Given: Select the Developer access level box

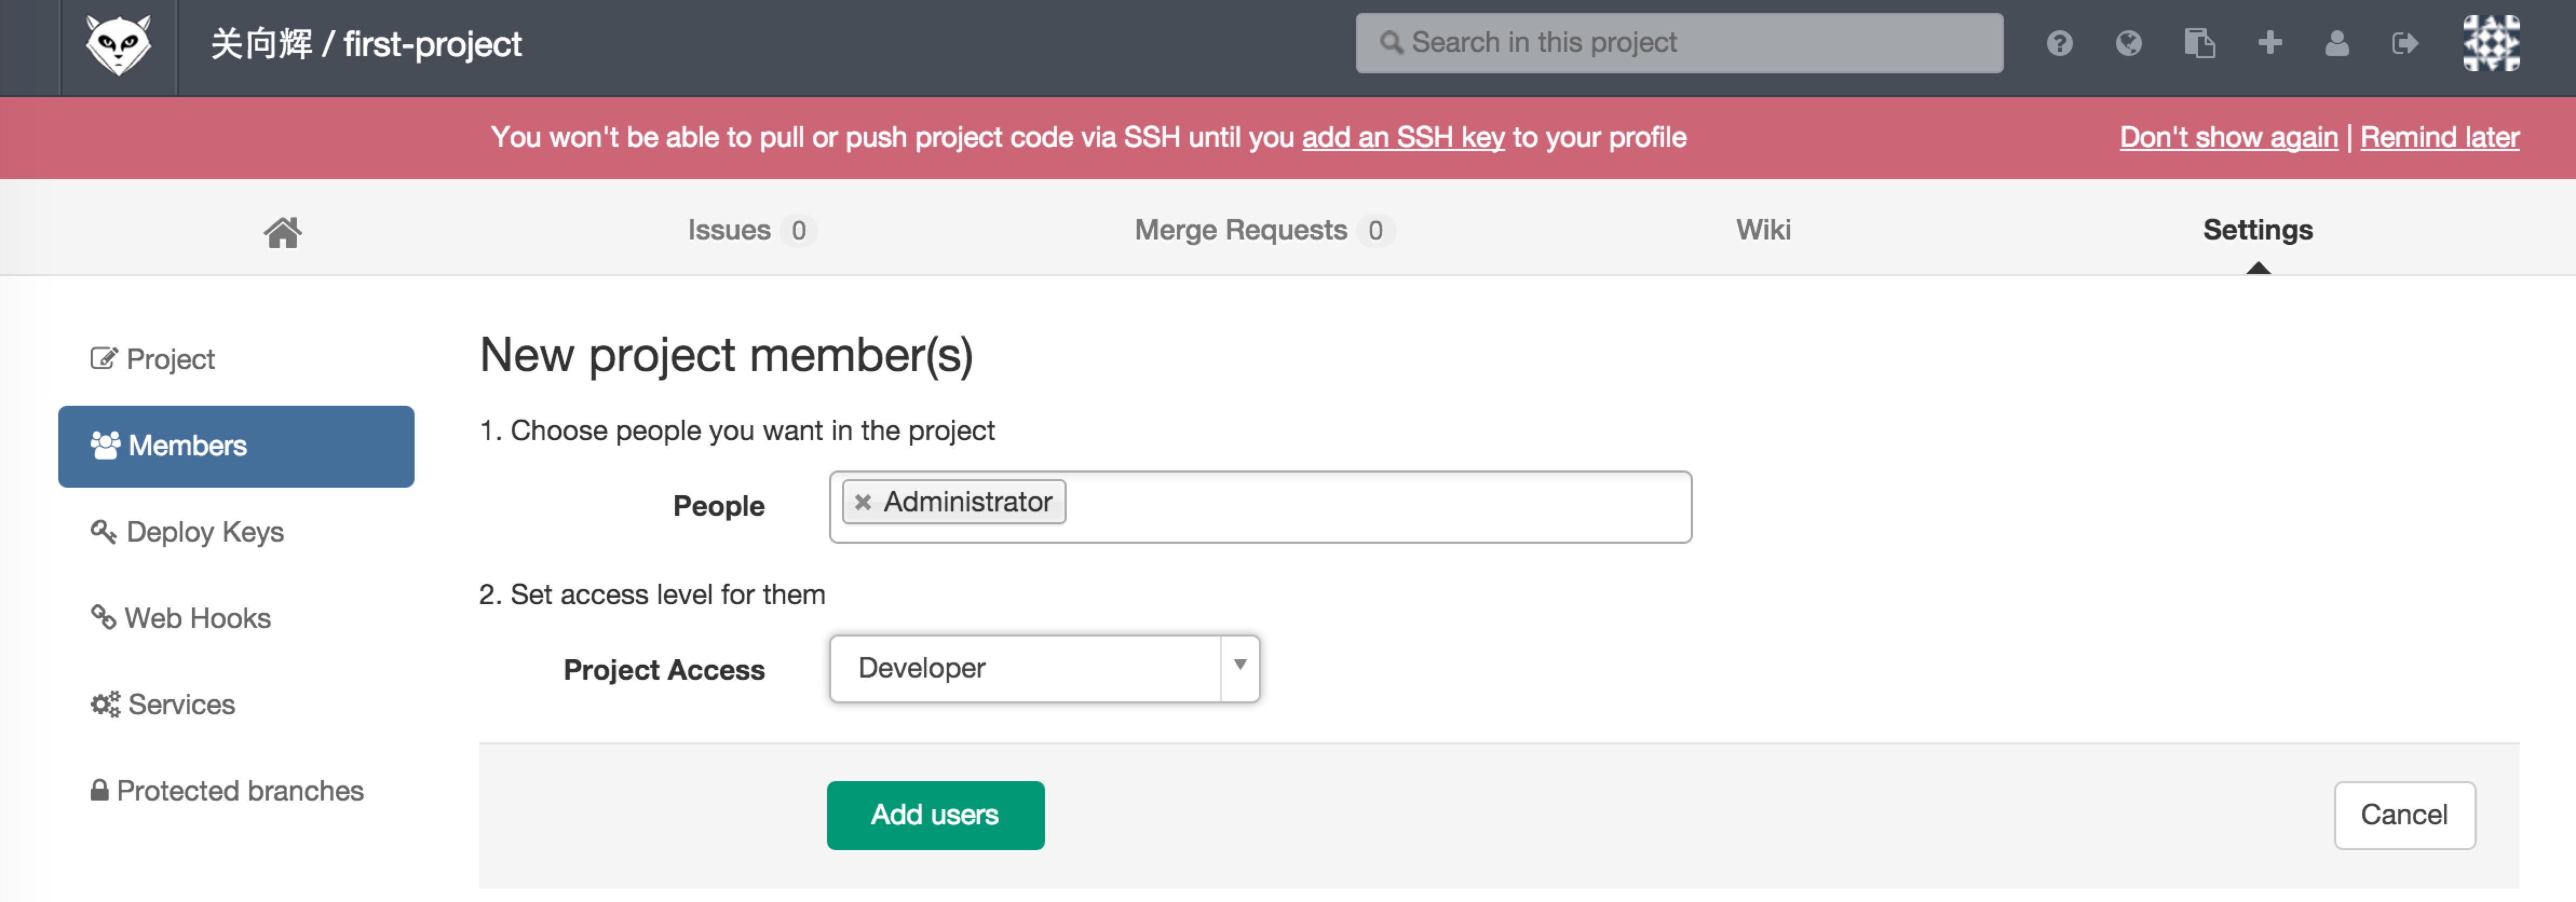Looking at the screenshot, I should pyautogui.click(x=1043, y=668).
